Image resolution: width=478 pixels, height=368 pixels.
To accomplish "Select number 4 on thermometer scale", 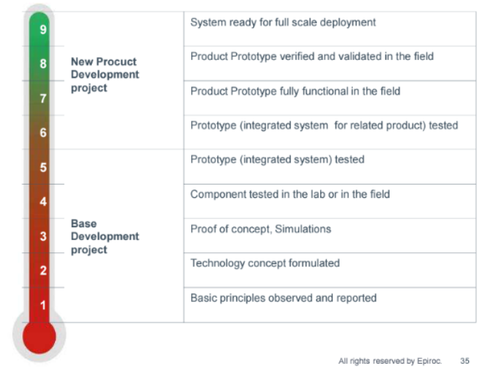I will 43,201.
